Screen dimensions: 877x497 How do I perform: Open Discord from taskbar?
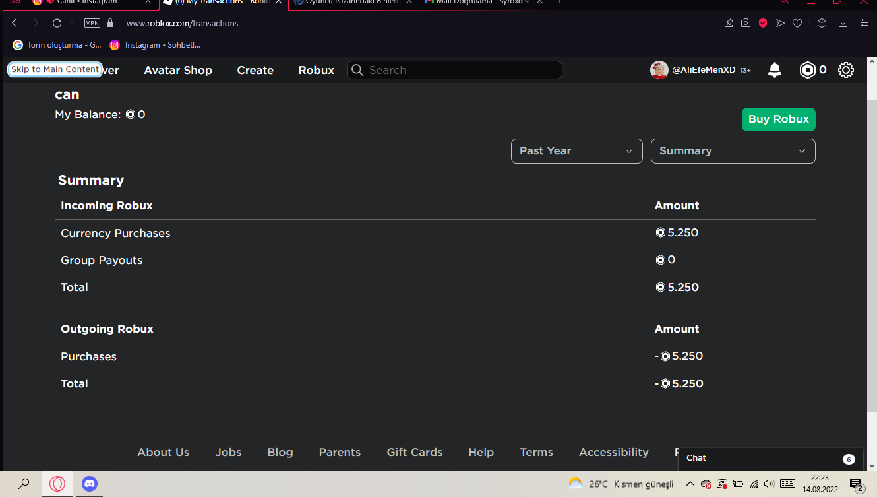89,484
